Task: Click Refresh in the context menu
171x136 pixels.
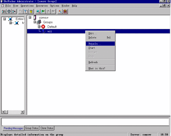Action: [93, 62]
